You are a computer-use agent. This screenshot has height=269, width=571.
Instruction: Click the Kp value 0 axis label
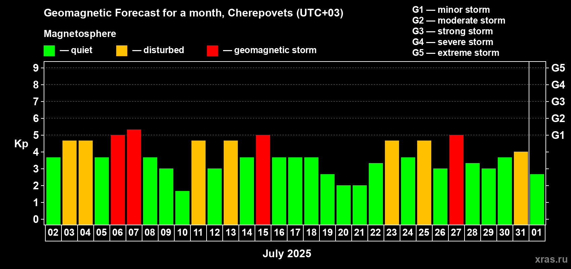[36, 219]
